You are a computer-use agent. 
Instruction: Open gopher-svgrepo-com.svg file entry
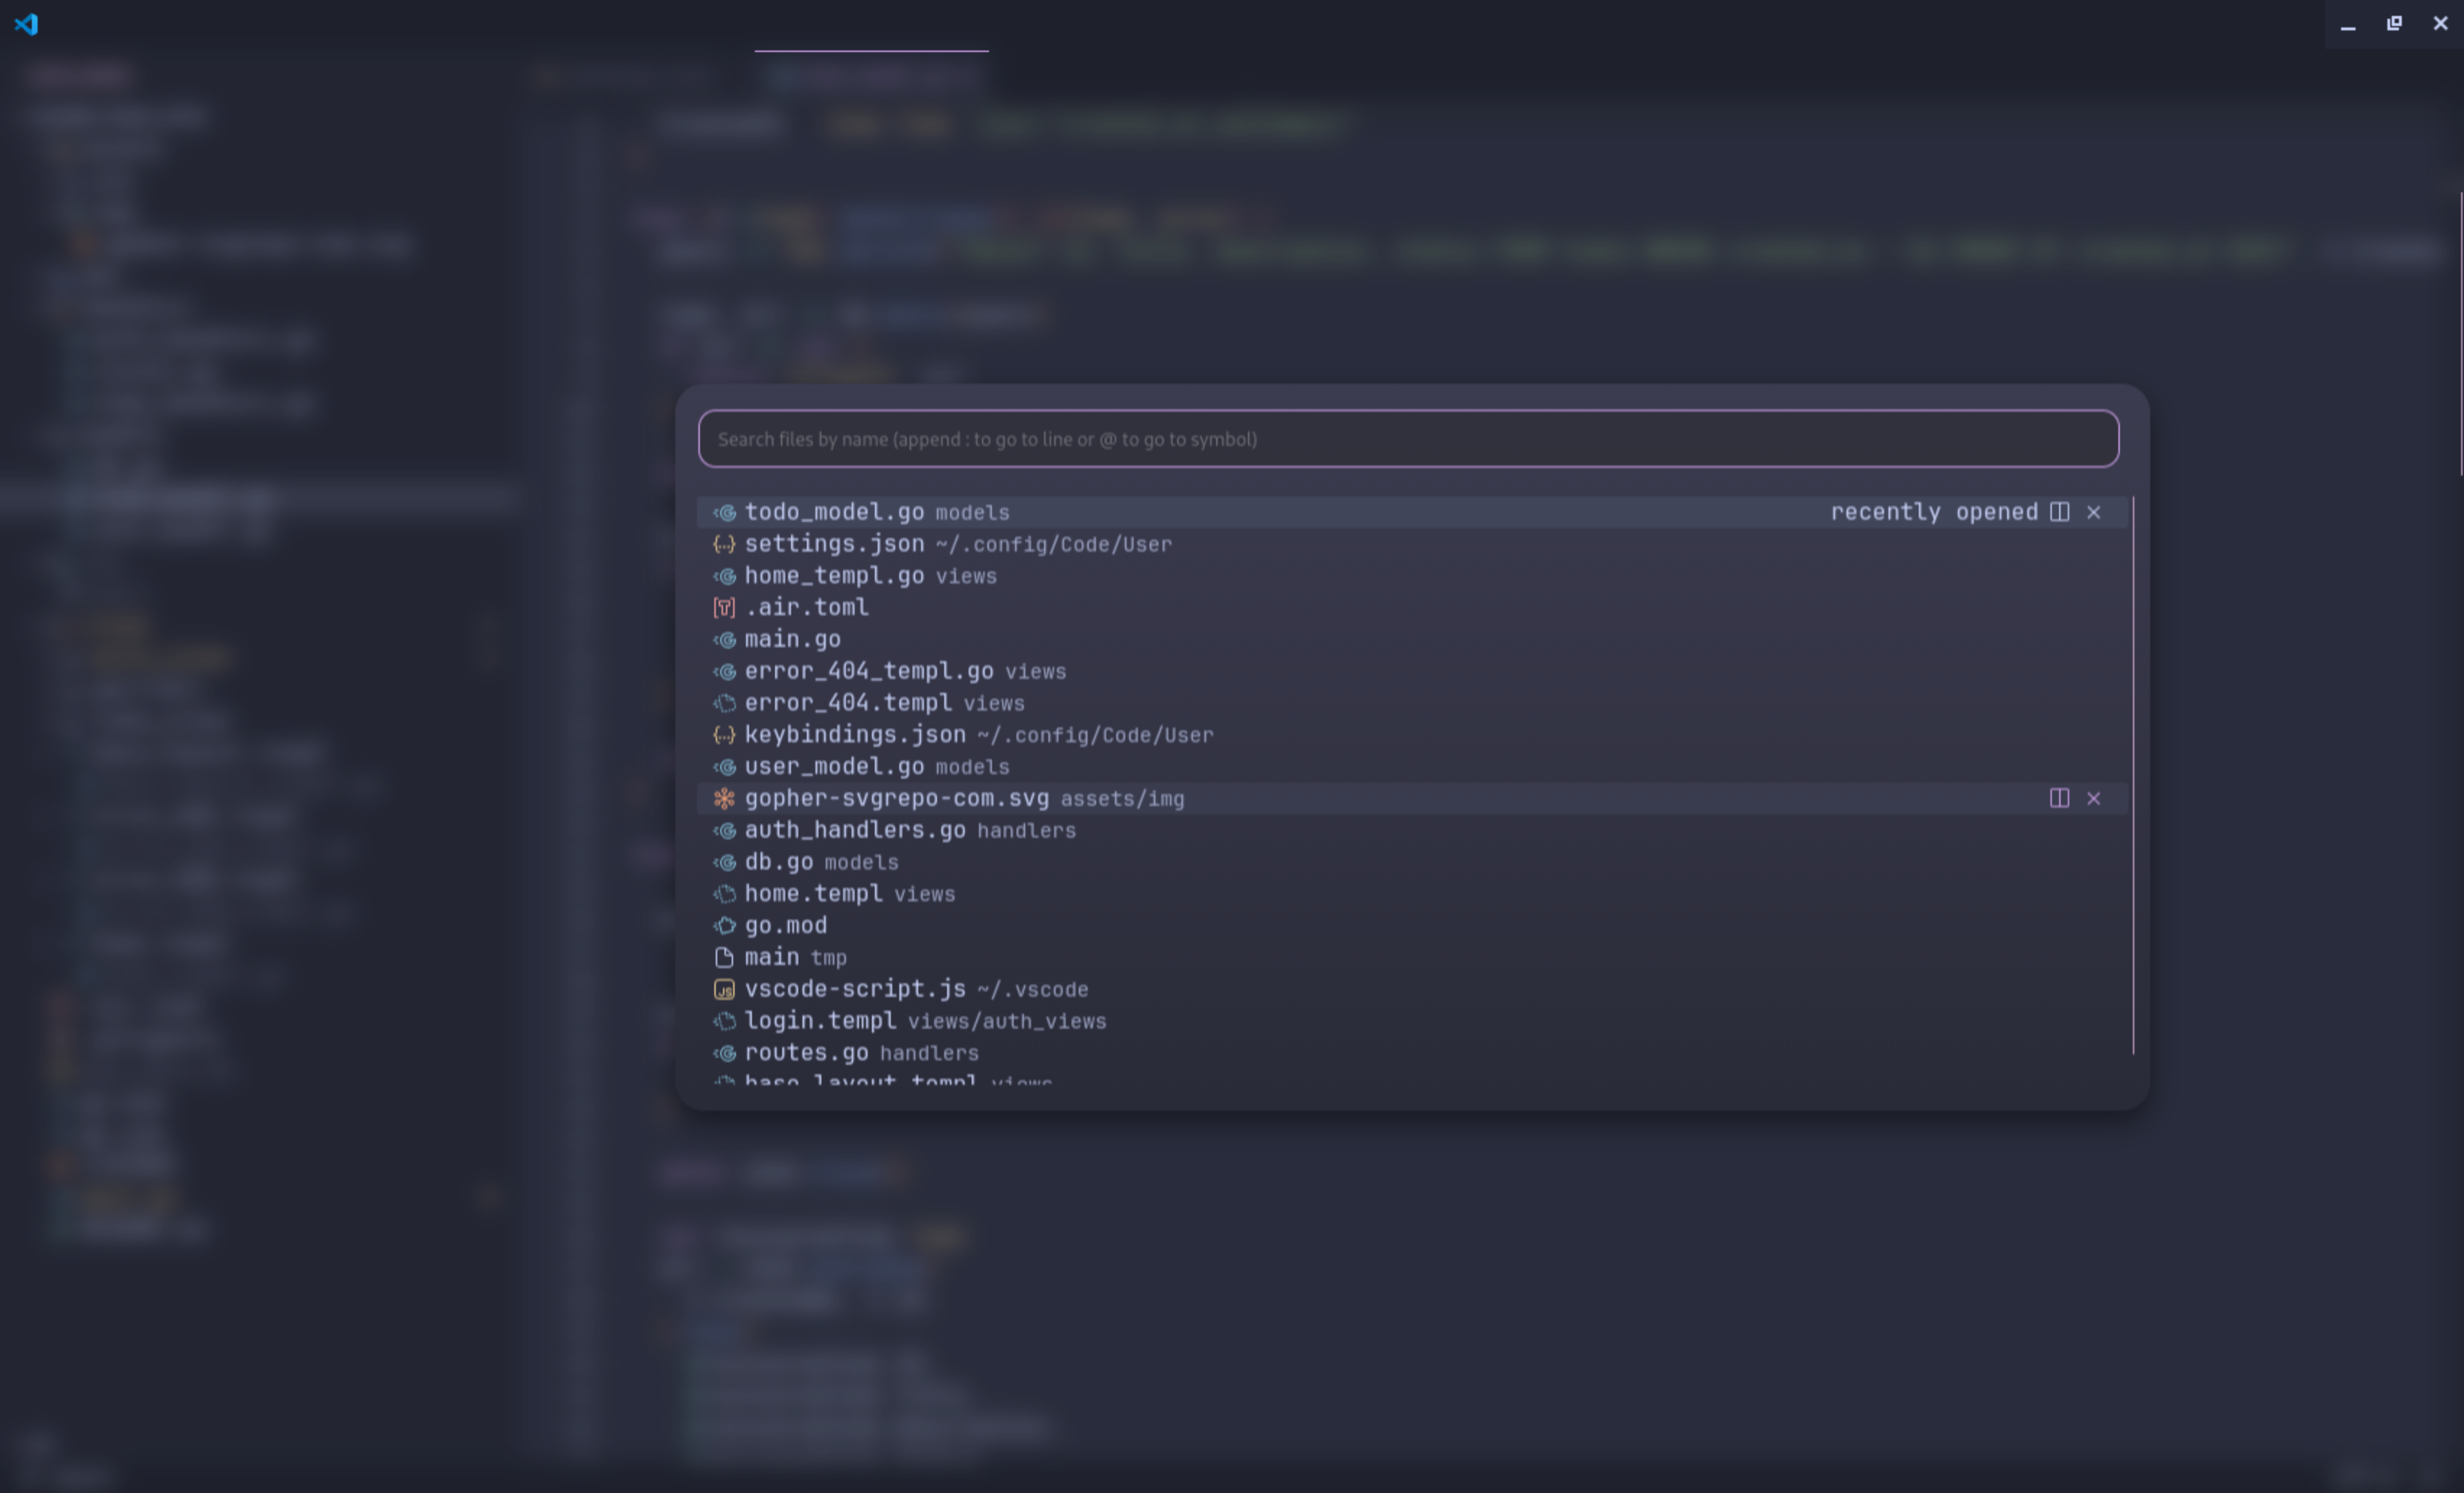(1412, 799)
